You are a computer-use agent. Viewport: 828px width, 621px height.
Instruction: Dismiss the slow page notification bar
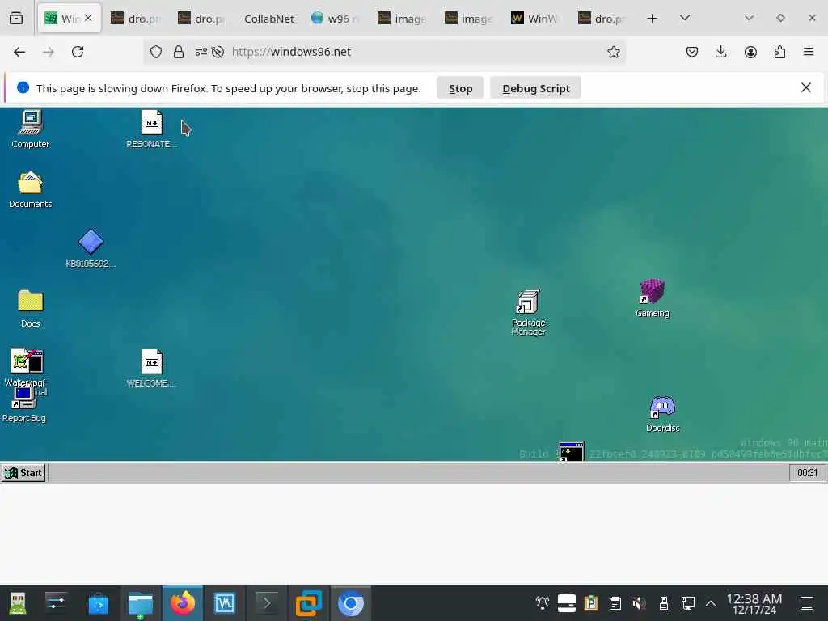(x=806, y=87)
